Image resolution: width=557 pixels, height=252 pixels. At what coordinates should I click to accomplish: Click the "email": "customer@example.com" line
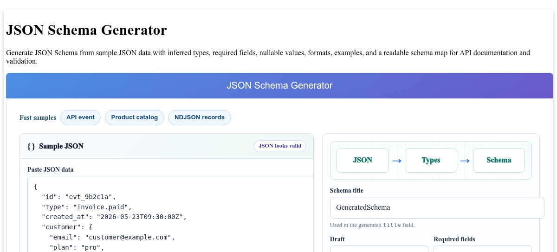pyautogui.click(x=112, y=237)
